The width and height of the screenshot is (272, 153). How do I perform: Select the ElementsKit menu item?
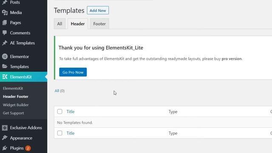pyautogui.click(x=24, y=76)
